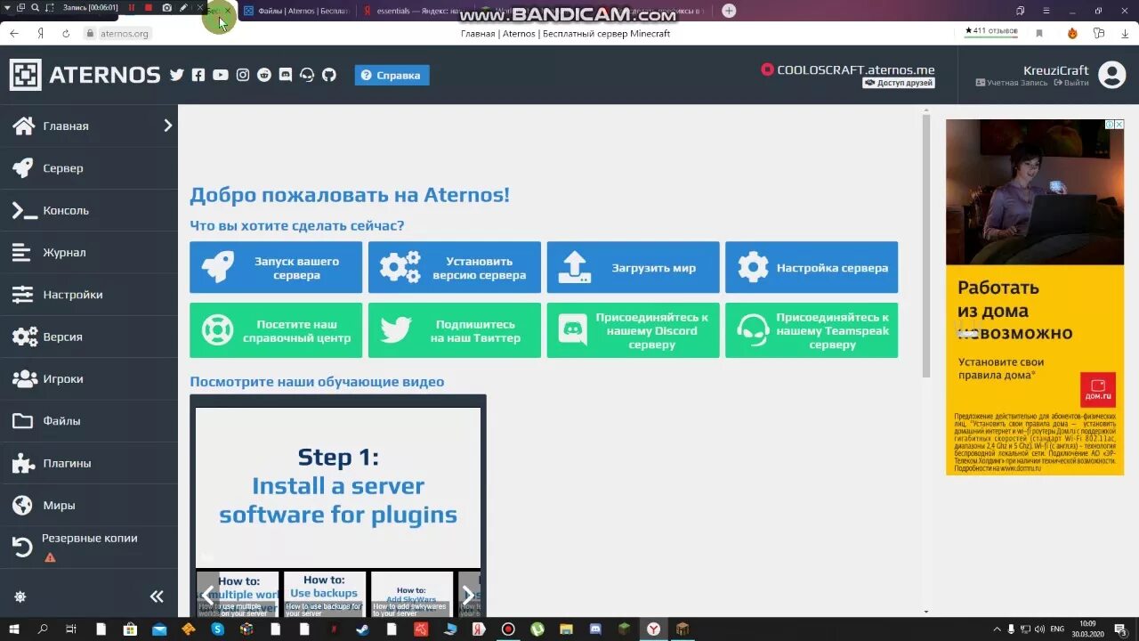Viewport: 1139px width, 641px height.
Task: Open the Журнал sidebar item
Action: [x=89, y=252]
